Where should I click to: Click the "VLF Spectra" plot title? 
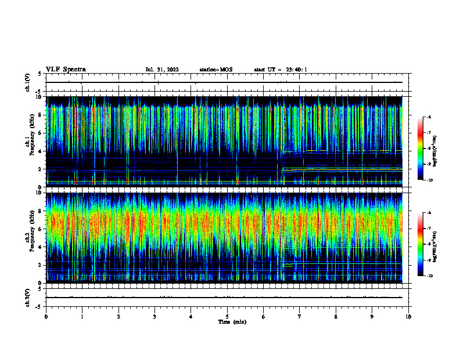[x=66, y=69]
